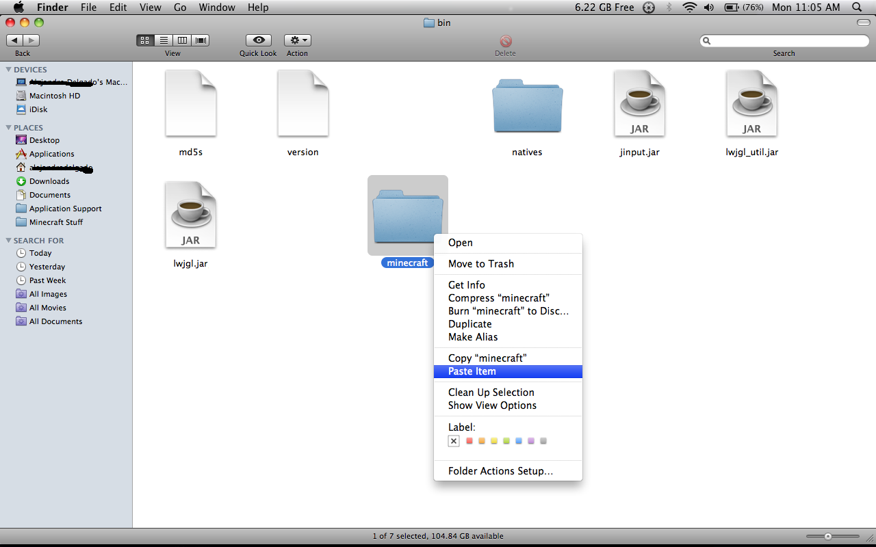The image size is (876, 547).
Task: Select the lwjgl.jar file icon
Action: click(x=191, y=215)
